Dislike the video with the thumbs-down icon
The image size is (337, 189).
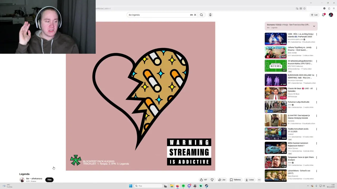coord(212,180)
